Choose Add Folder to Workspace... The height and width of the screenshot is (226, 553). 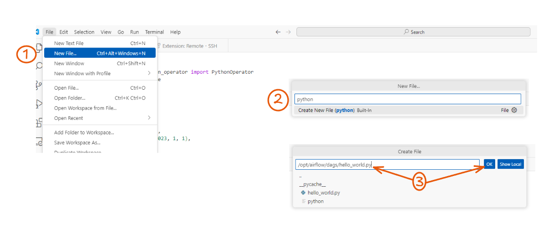(x=100, y=132)
